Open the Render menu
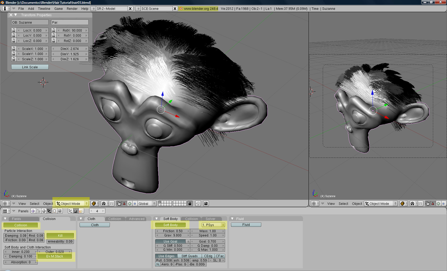The height and width of the screenshot is (271, 447). point(72,9)
